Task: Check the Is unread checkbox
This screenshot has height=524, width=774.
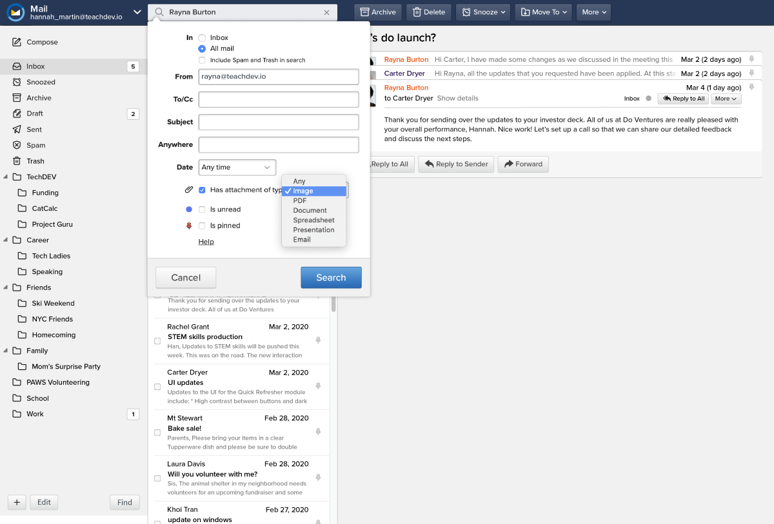Action: tap(203, 209)
